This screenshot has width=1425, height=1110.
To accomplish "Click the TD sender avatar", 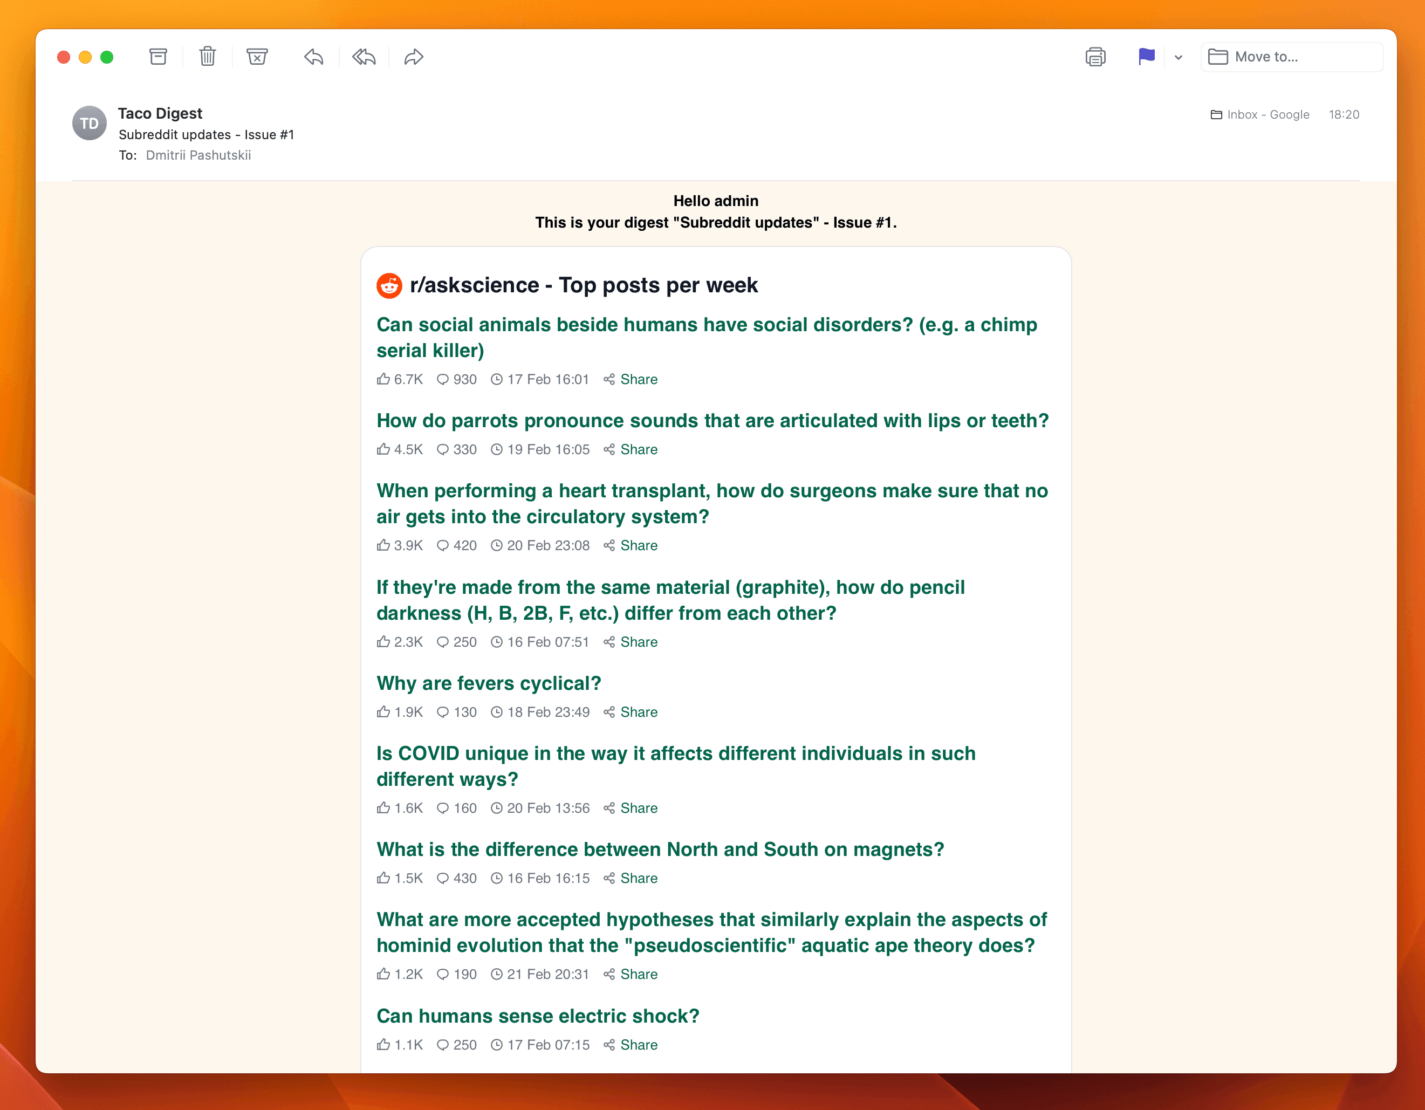I will pyautogui.click(x=90, y=124).
